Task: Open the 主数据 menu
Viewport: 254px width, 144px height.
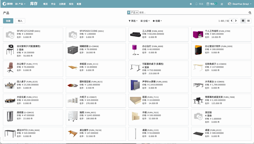Action: point(62,4)
